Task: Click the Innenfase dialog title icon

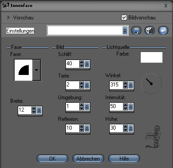Action: pyautogui.click(x=6, y=6)
